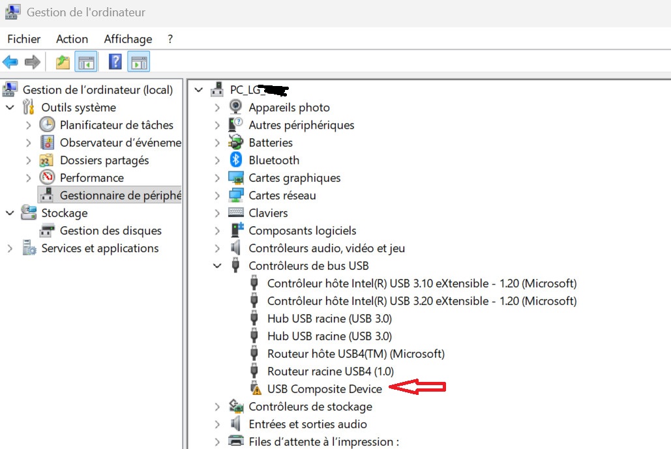The width and height of the screenshot is (671, 449).
Task: Collapse the Stockage tree node
Action: coord(10,213)
